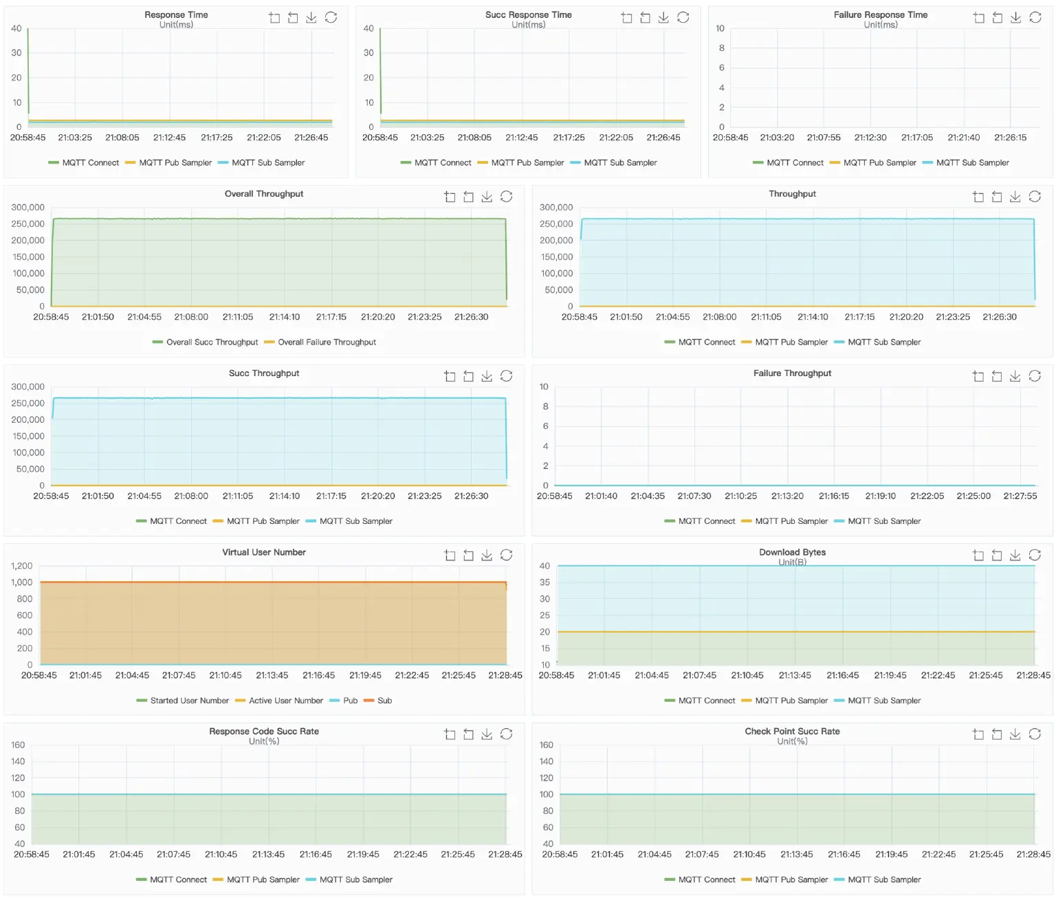Reset zoom on the Overall Throughput chart
This screenshot has width=1056, height=898.
tap(468, 197)
